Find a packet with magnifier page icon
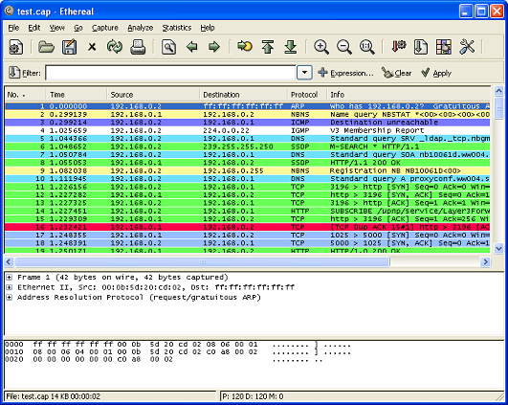This screenshot has width=508, height=405. coord(168,47)
